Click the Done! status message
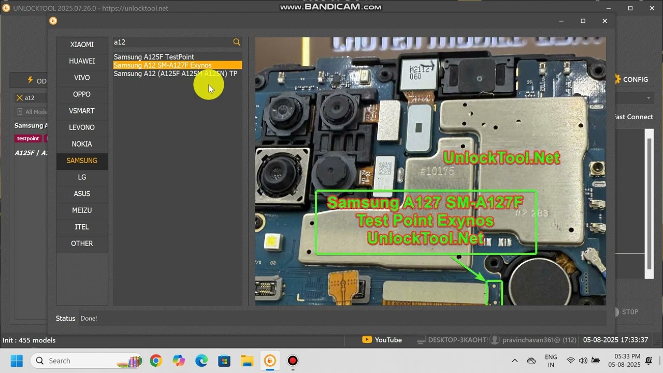The width and height of the screenshot is (663, 373). point(89,319)
